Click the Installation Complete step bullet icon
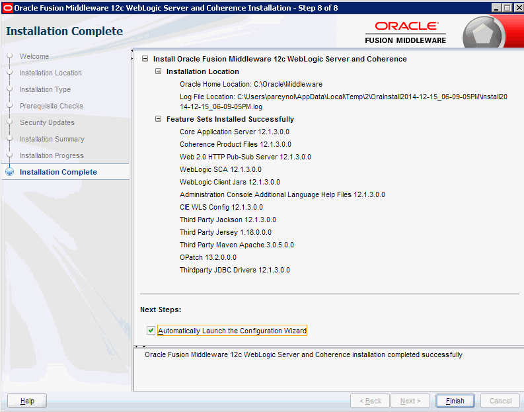 [10, 172]
